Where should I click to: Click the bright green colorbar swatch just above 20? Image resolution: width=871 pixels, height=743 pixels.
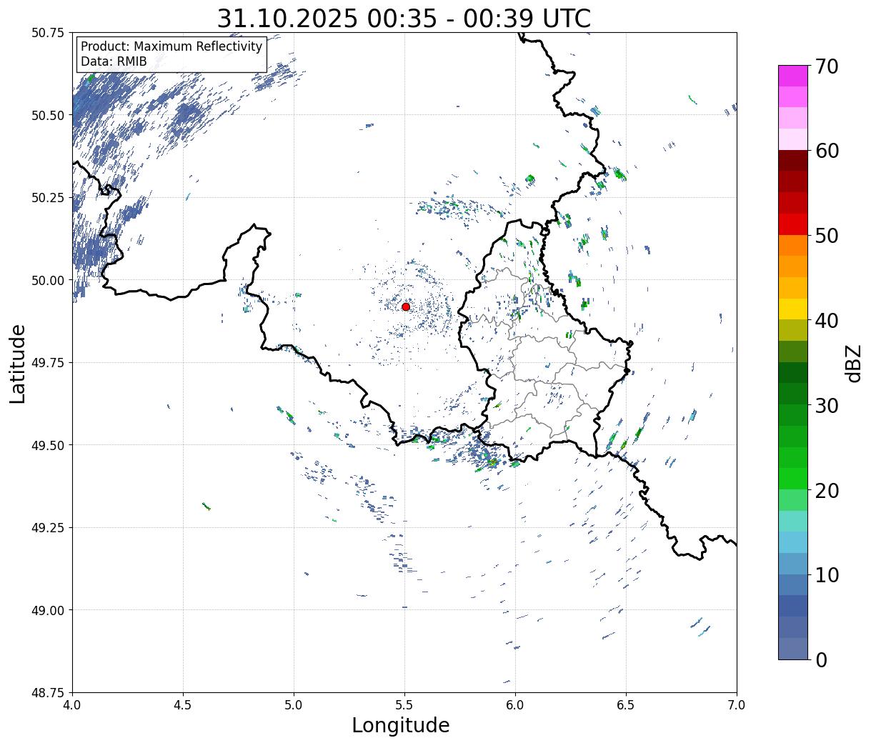point(793,478)
